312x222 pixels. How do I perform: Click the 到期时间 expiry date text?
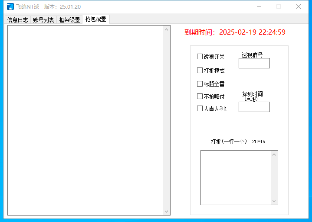[235, 32]
